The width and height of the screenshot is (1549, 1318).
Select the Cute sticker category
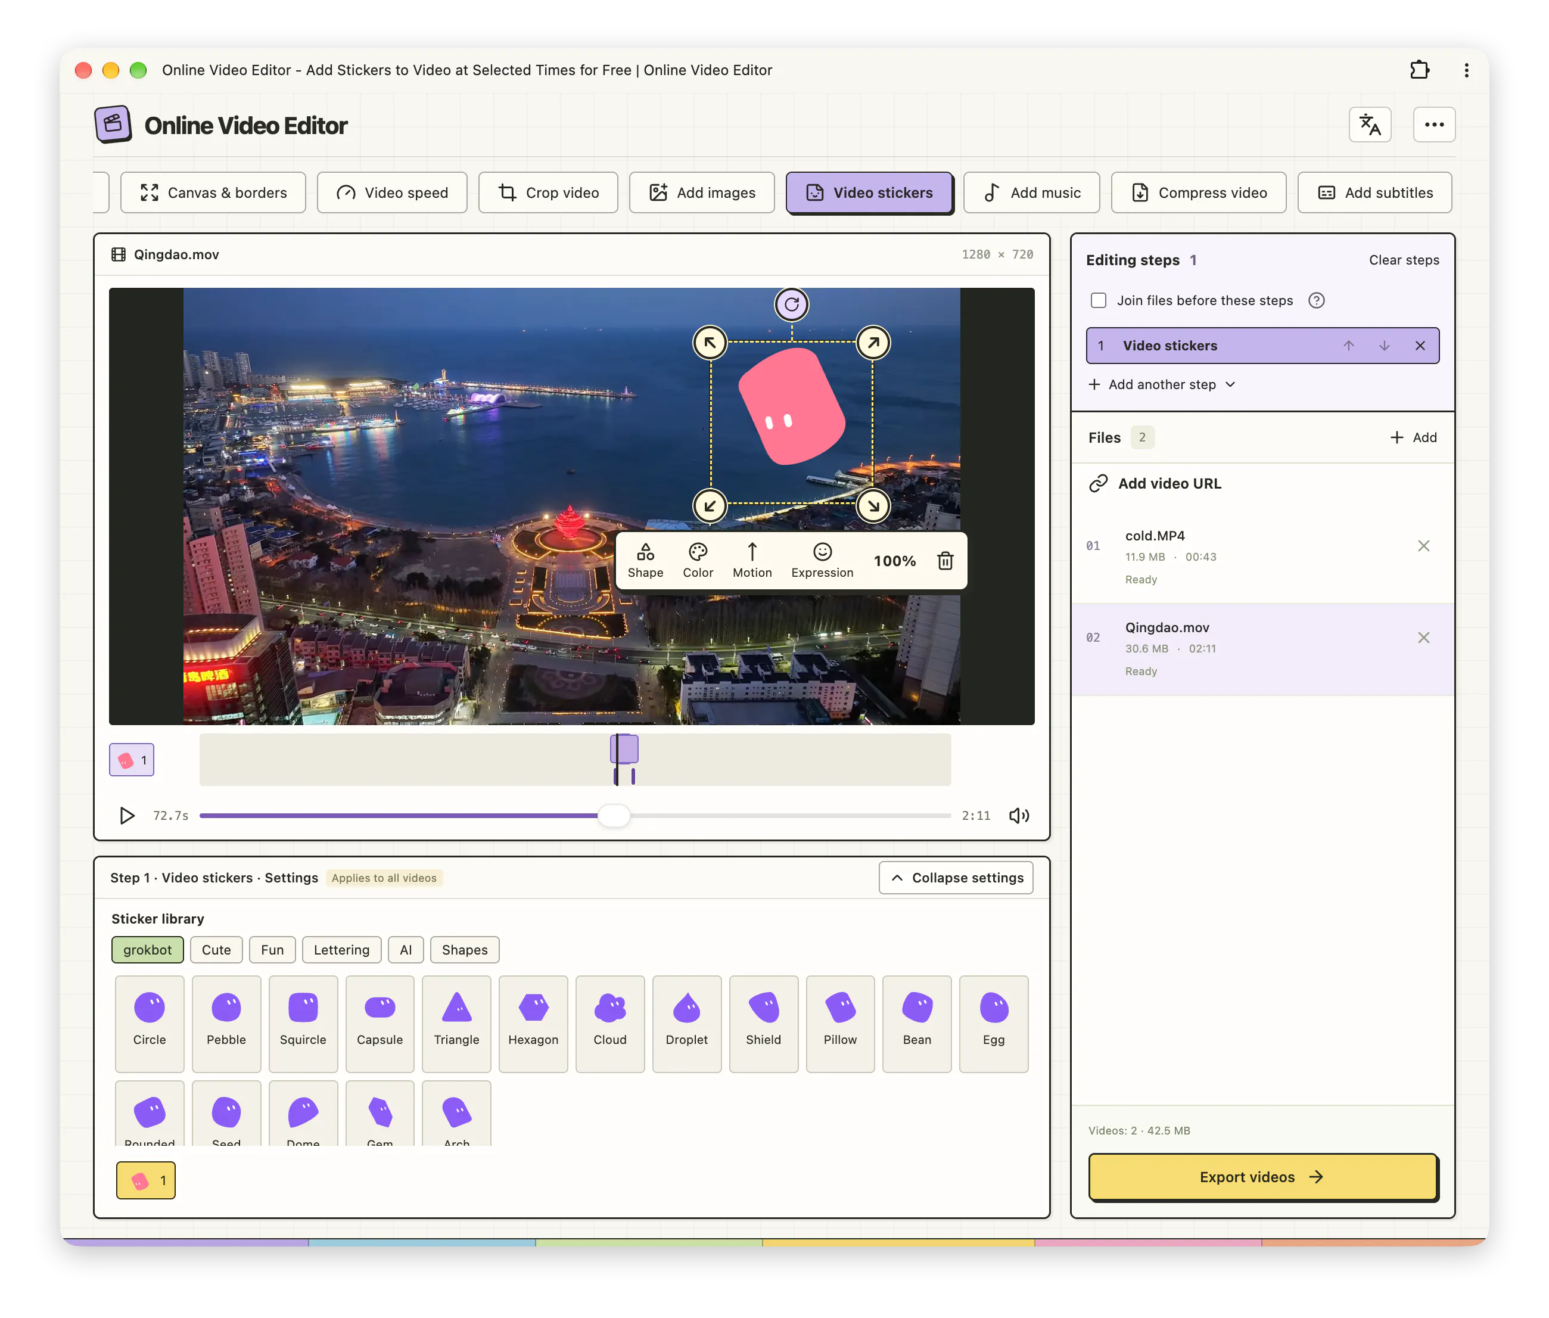click(216, 950)
